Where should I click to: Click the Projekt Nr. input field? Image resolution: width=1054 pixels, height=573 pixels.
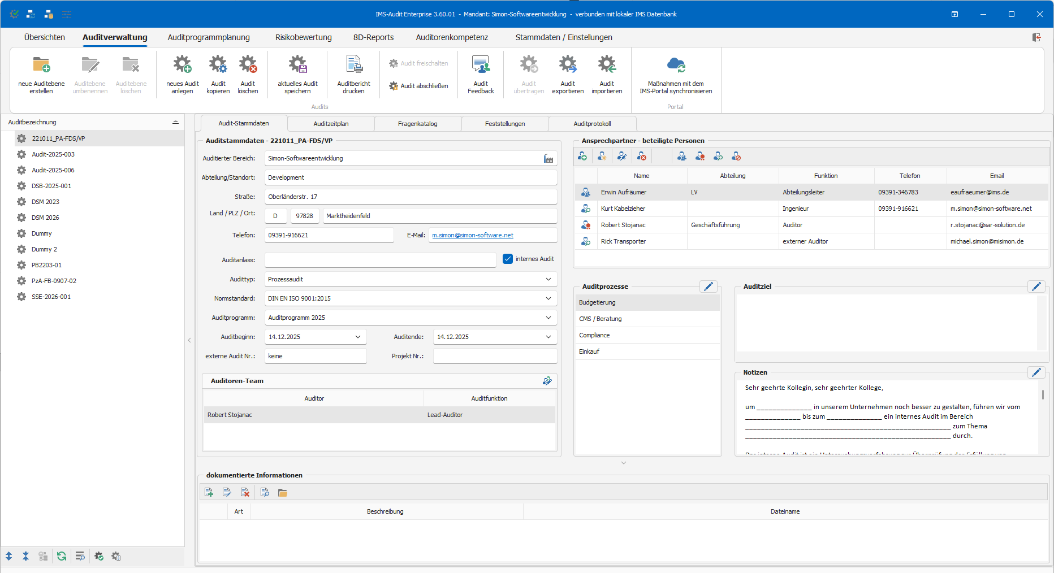click(x=495, y=356)
